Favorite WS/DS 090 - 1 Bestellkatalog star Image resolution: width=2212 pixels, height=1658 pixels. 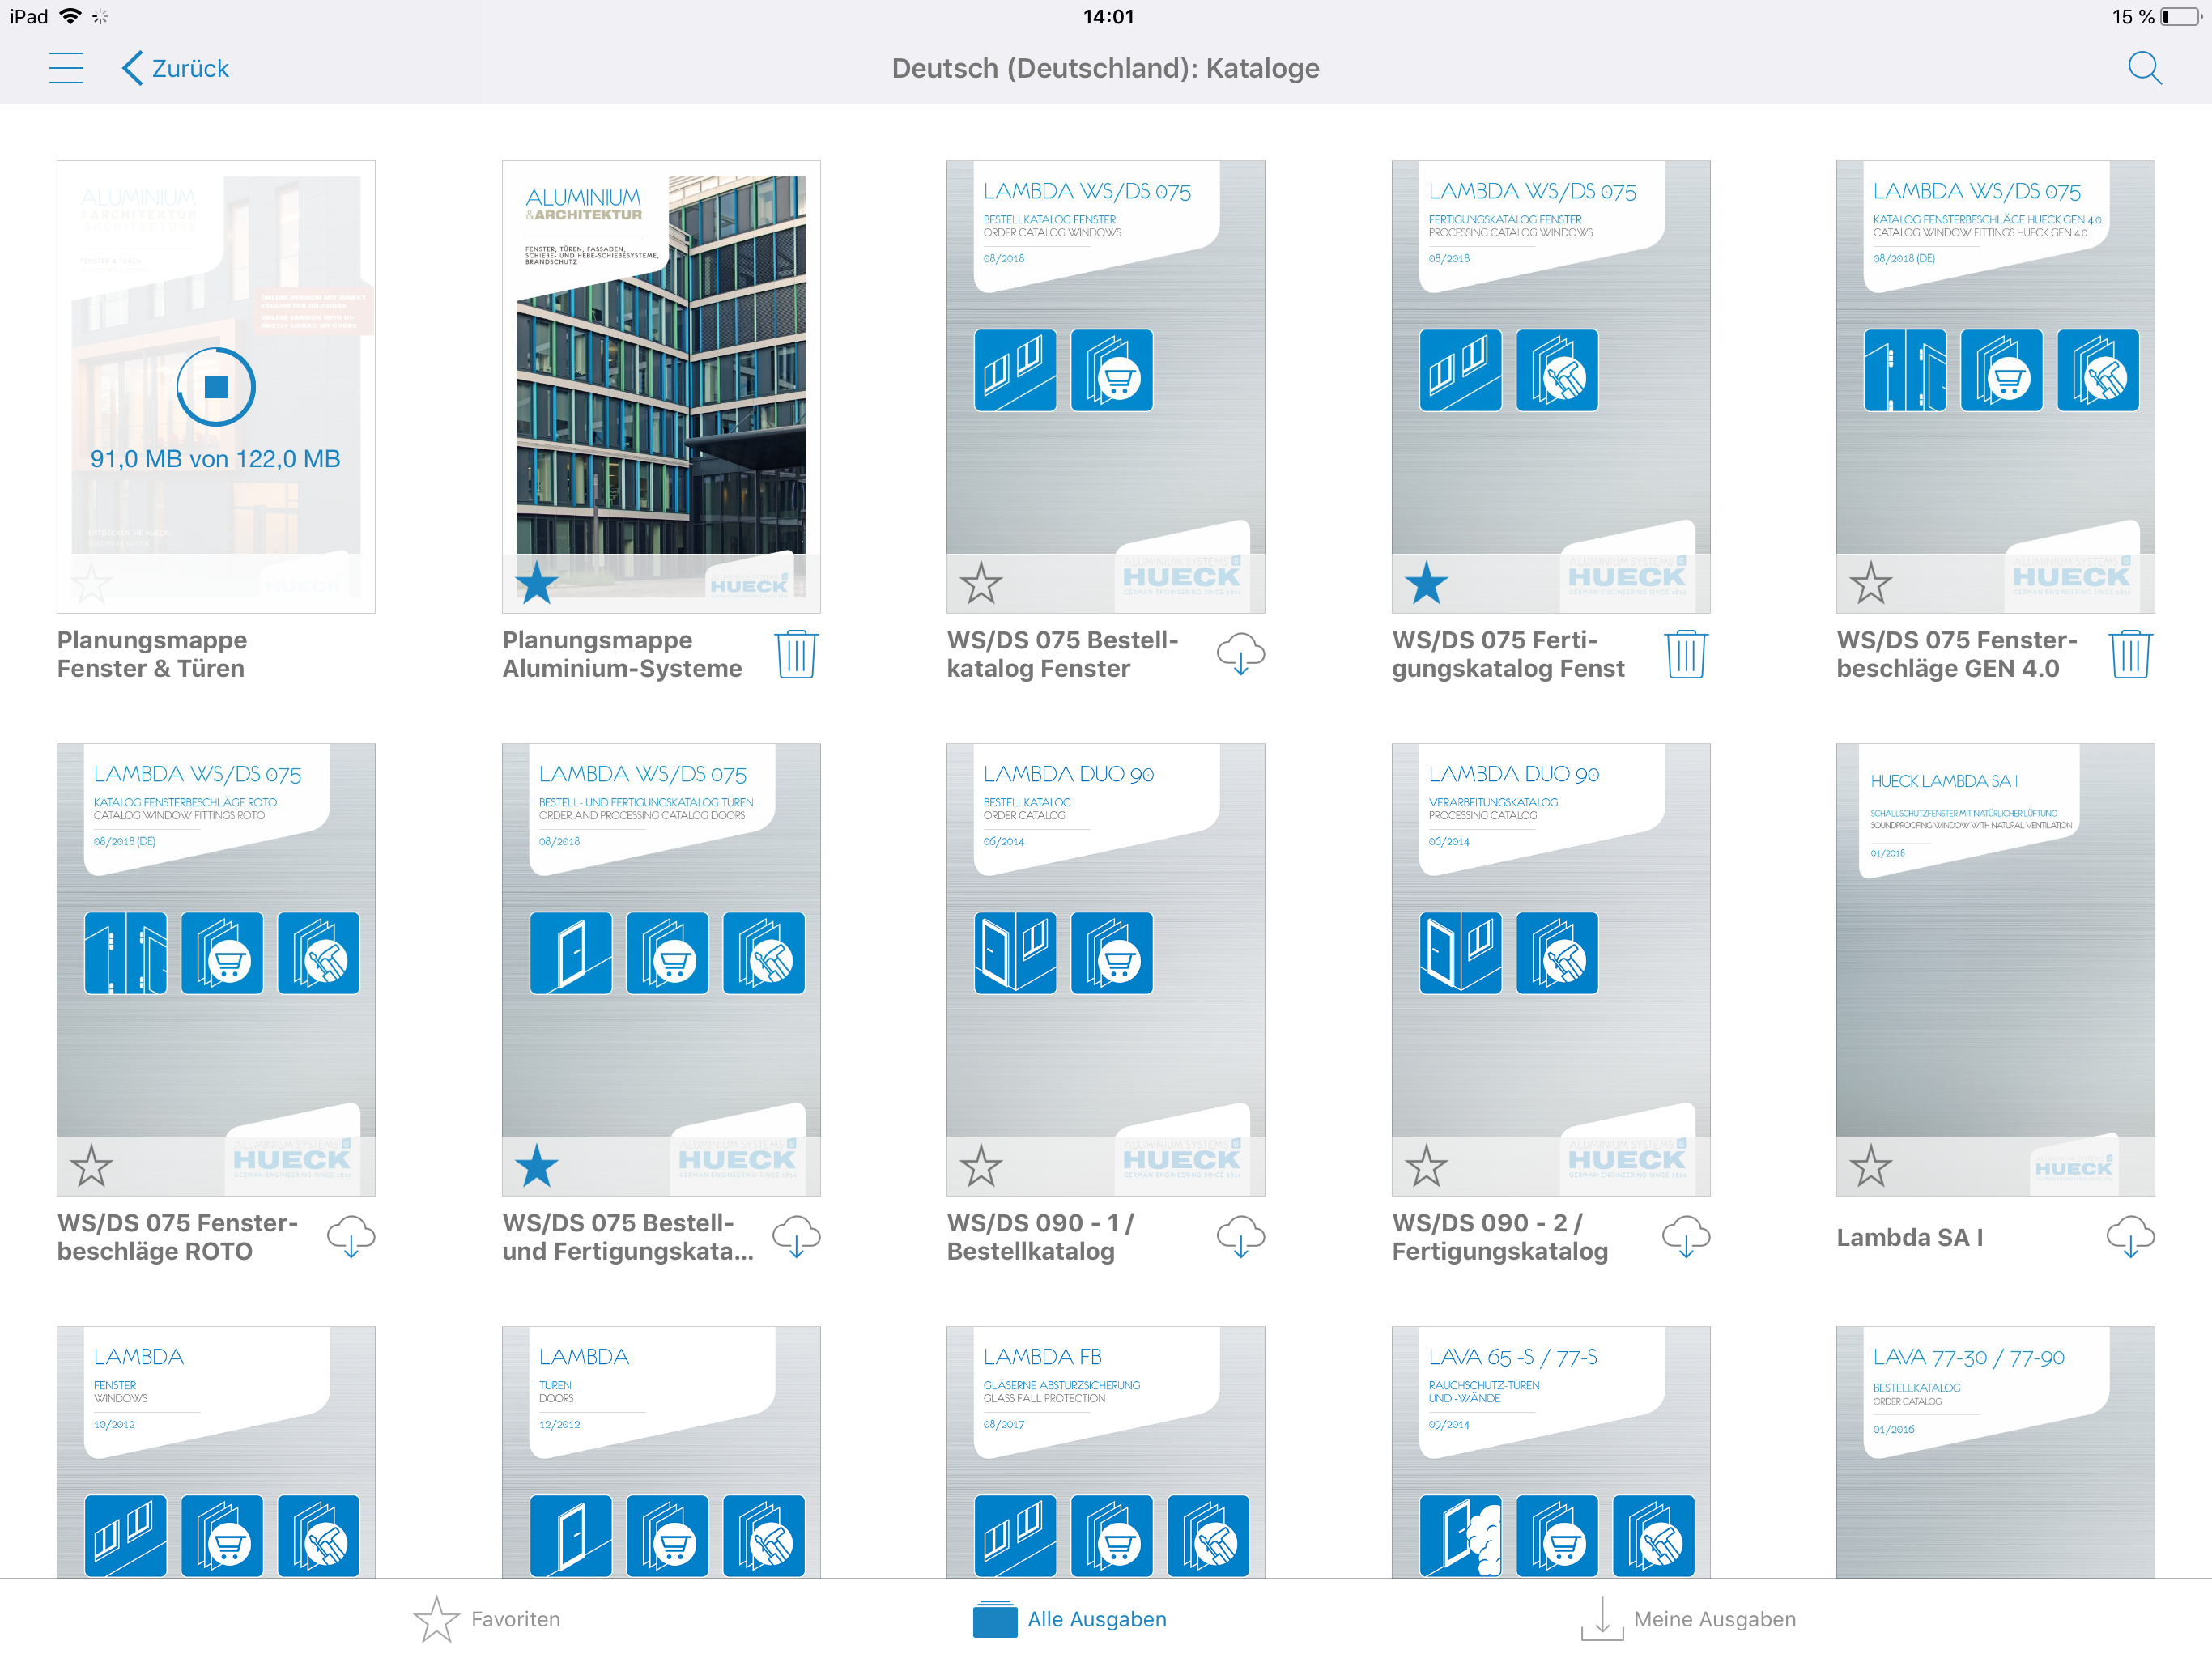click(x=981, y=1166)
